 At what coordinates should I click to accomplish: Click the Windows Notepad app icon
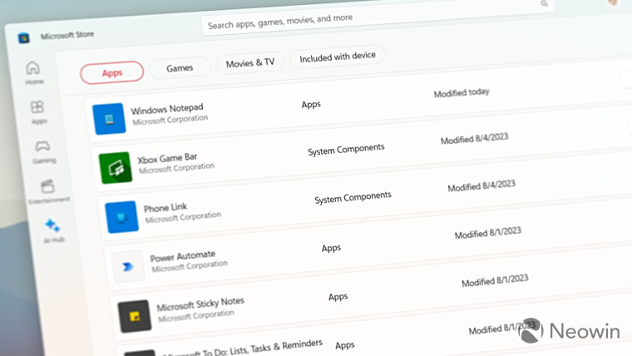(x=109, y=119)
